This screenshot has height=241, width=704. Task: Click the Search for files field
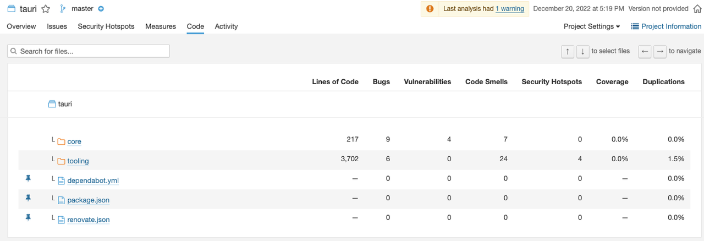tap(89, 51)
